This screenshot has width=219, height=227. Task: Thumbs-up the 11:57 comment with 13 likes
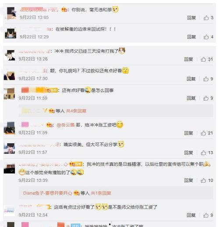pyautogui.click(x=203, y=153)
